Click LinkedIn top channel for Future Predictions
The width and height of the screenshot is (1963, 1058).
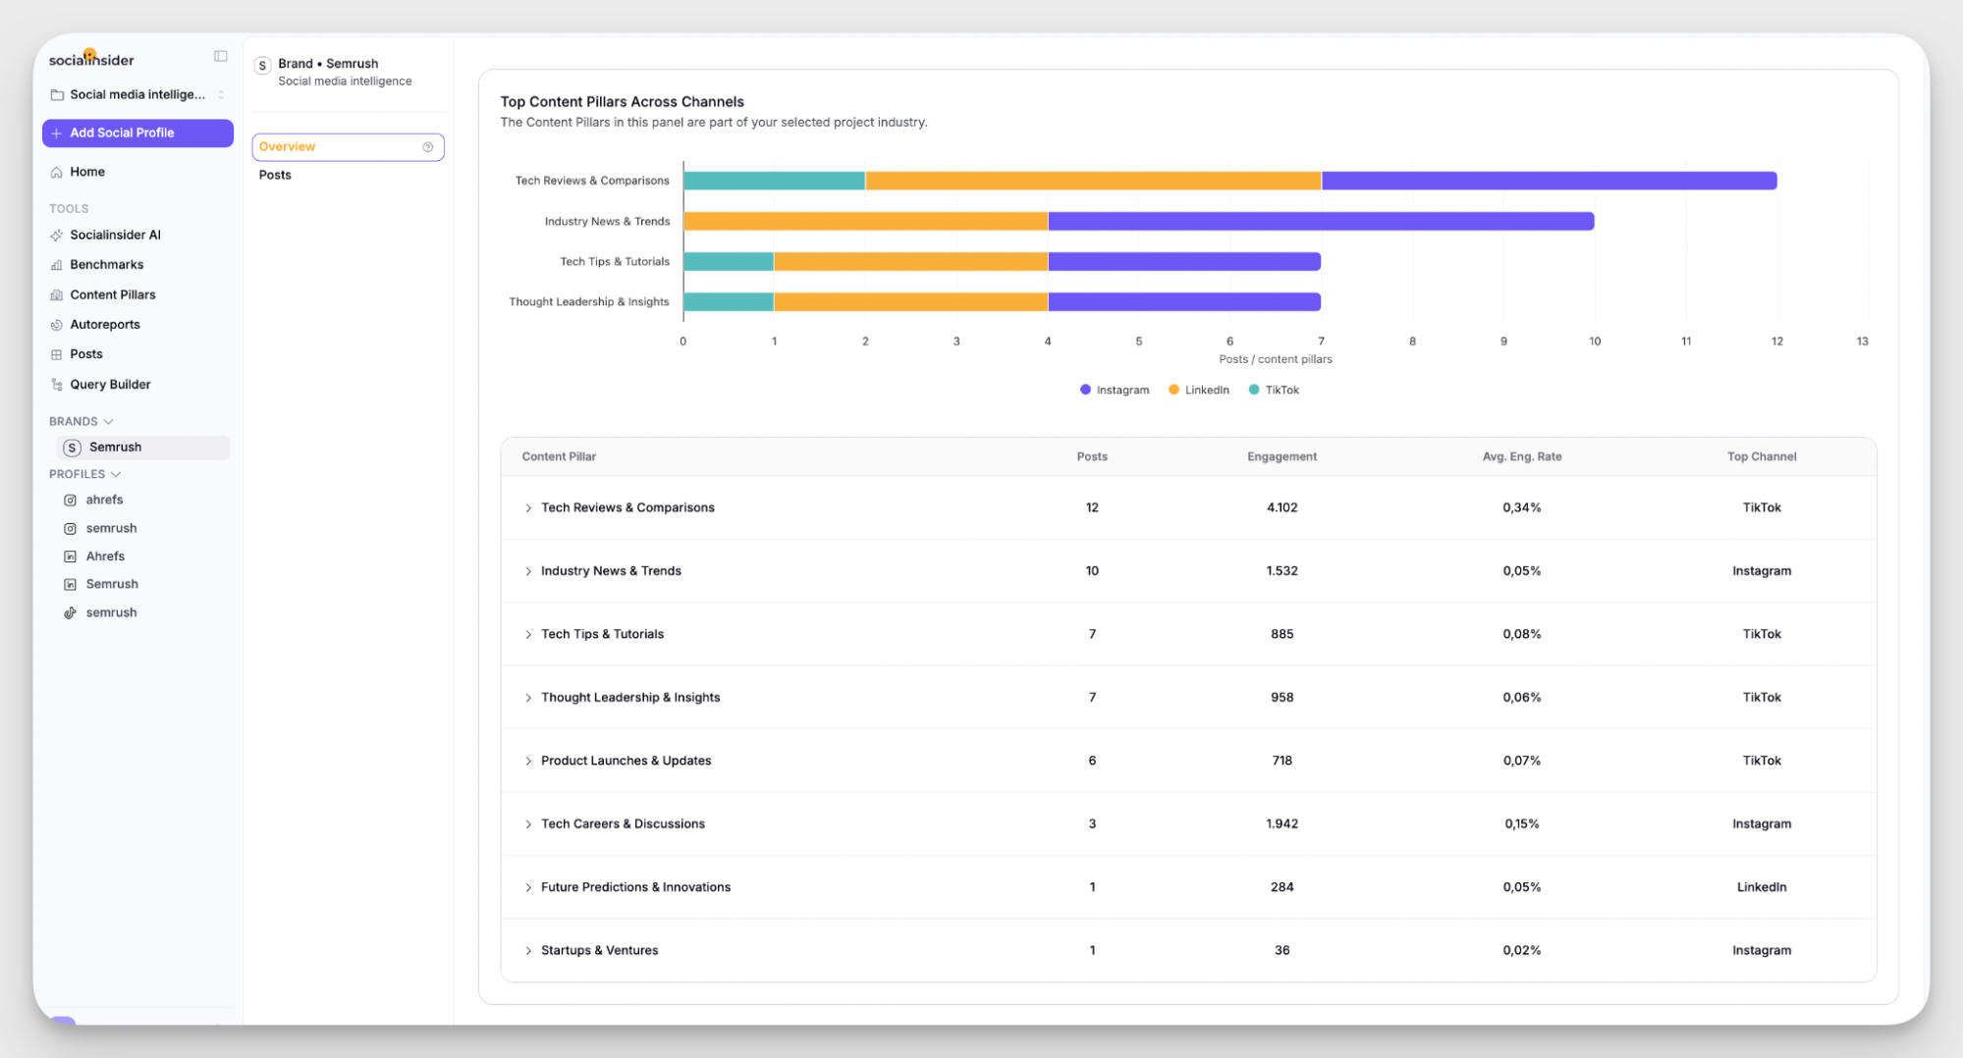point(1762,888)
